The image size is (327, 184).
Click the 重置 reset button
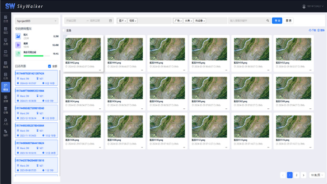289,20
